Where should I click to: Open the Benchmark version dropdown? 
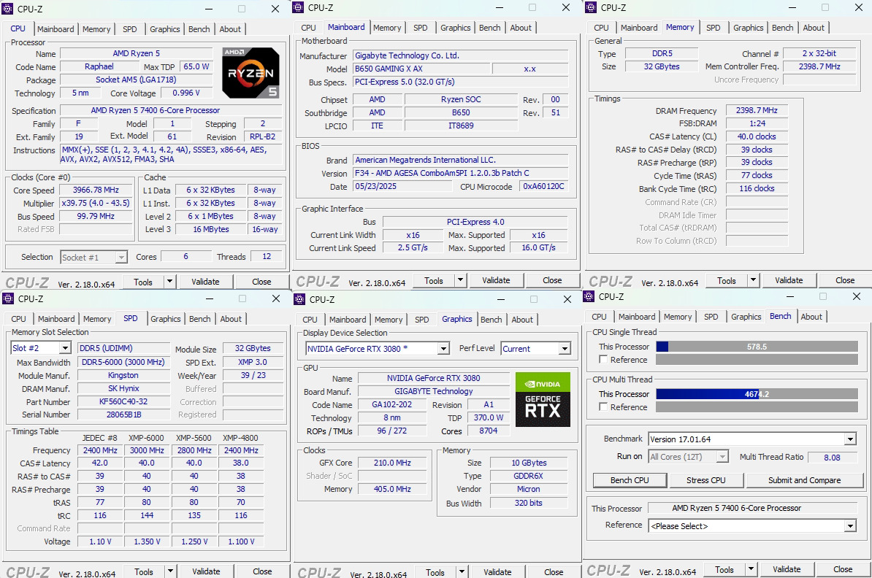[x=850, y=439]
